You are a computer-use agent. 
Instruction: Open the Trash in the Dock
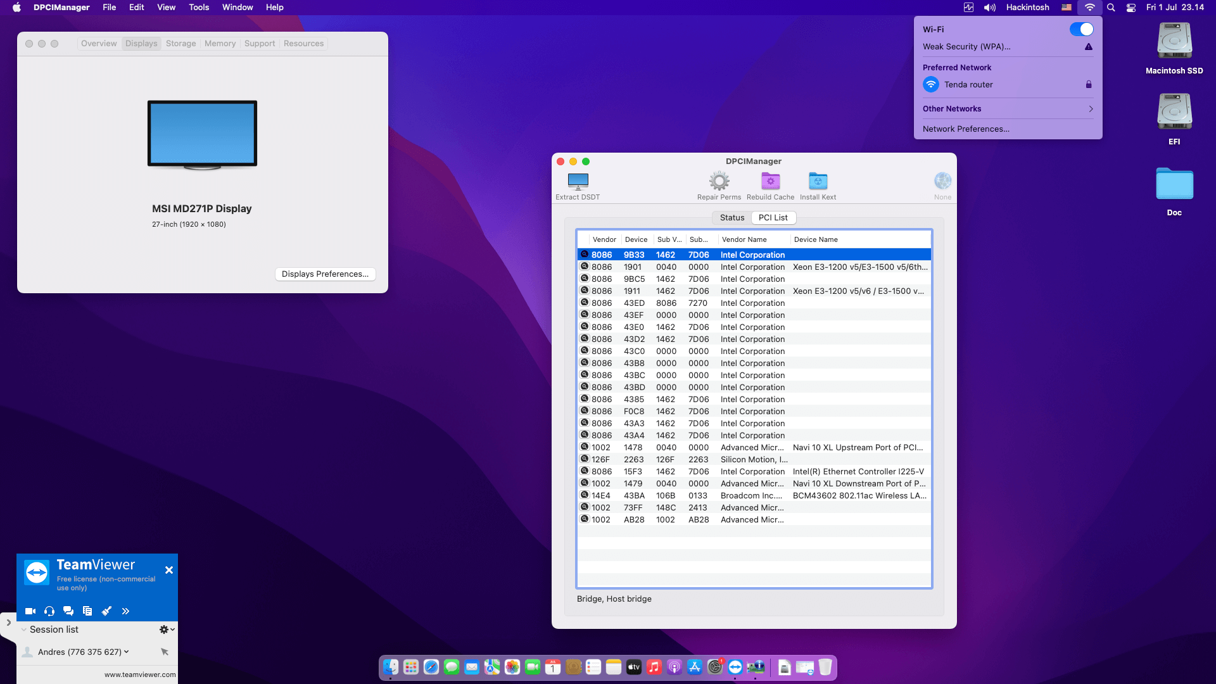coord(825,667)
